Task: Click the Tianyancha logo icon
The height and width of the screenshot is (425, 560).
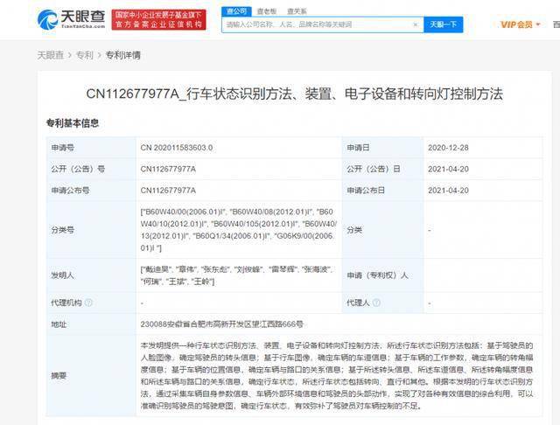Action: (47, 19)
